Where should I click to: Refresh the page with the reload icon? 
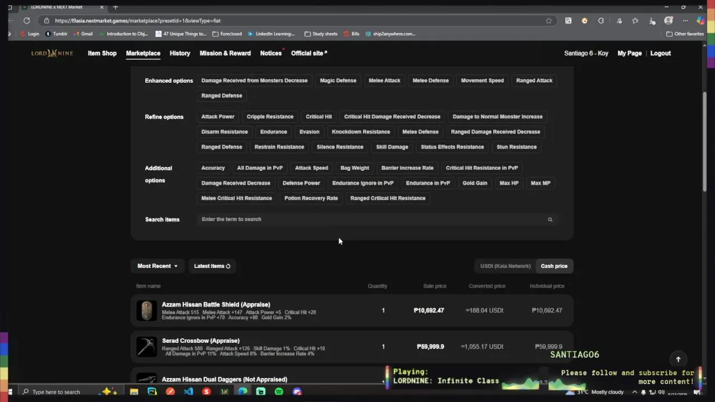click(26, 21)
